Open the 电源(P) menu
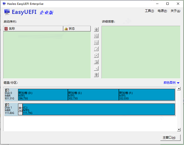 coord(162,11)
